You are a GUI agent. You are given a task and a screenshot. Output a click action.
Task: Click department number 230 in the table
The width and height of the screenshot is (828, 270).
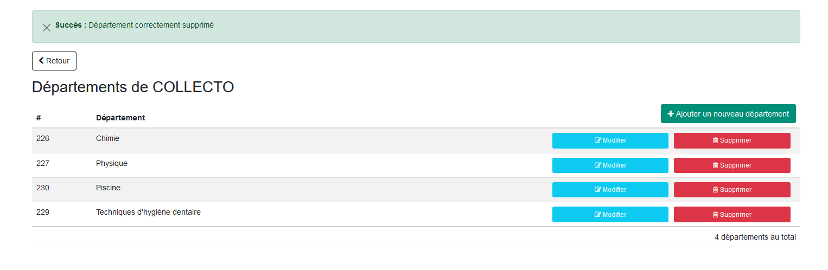point(43,188)
